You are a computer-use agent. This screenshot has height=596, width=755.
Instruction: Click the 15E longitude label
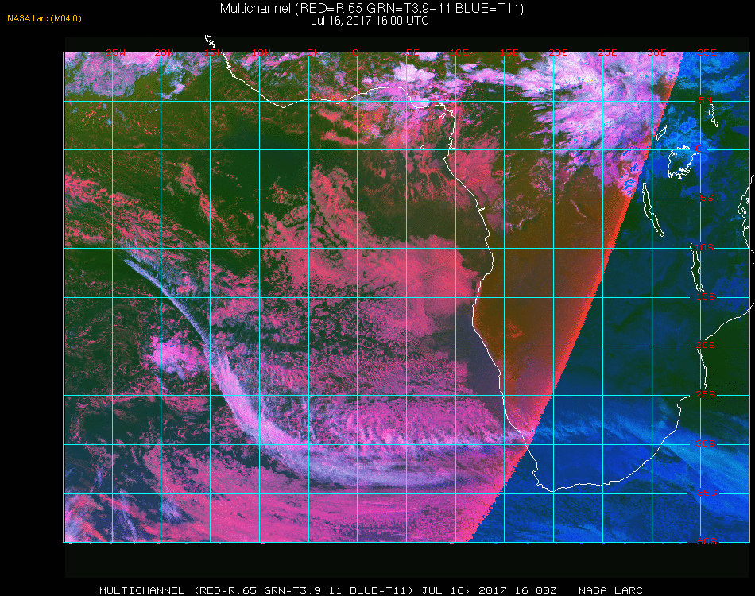(x=509, y=52)
